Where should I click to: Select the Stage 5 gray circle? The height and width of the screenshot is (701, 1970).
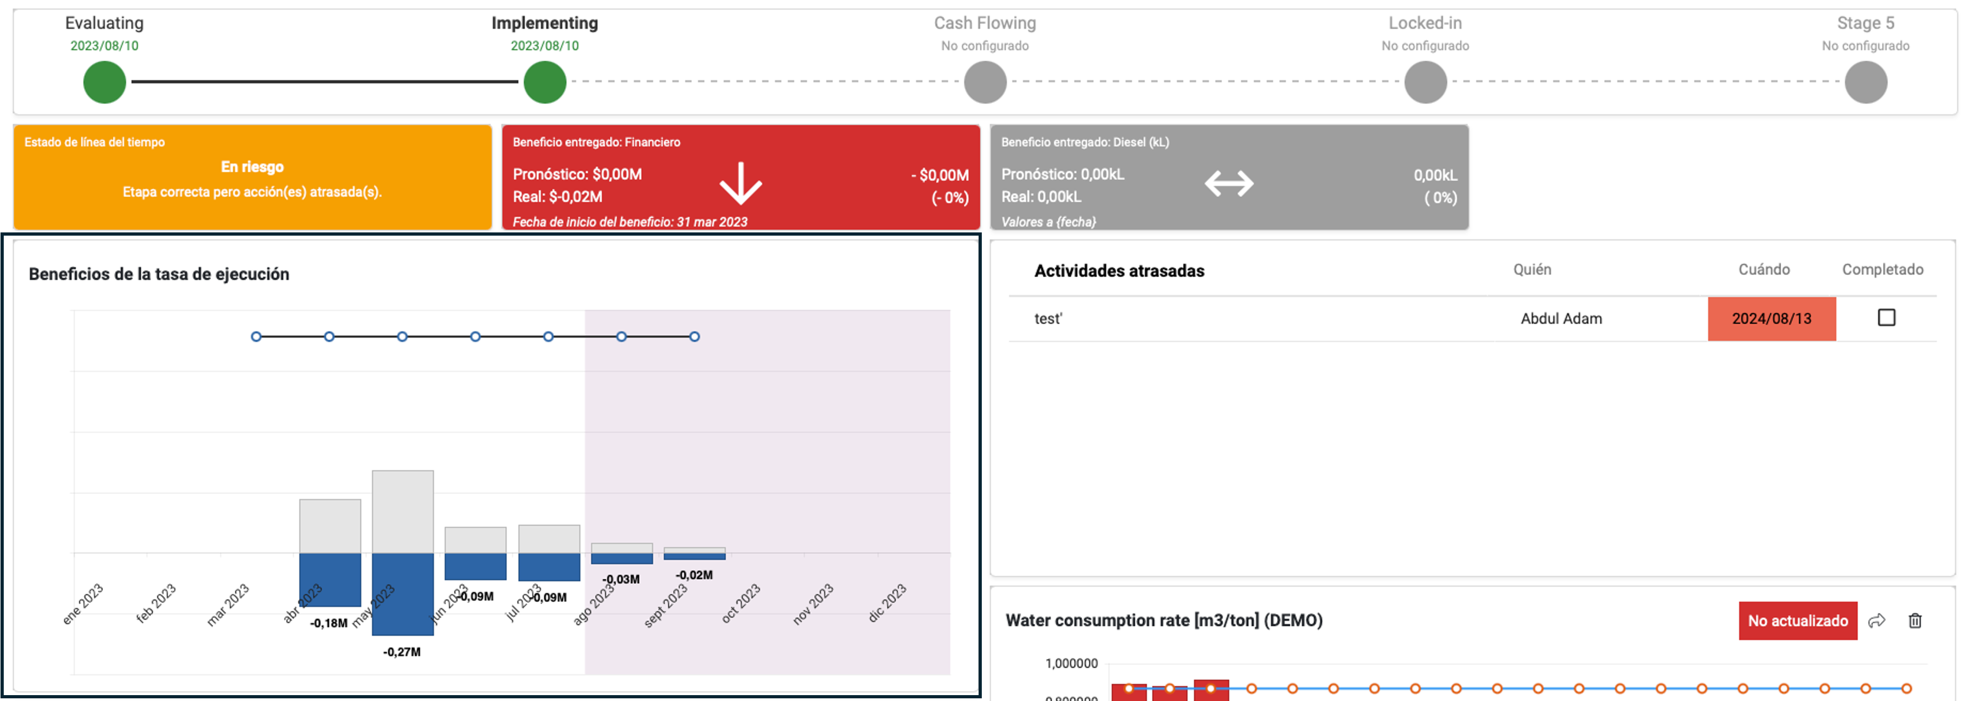[x=1865, y=82]
